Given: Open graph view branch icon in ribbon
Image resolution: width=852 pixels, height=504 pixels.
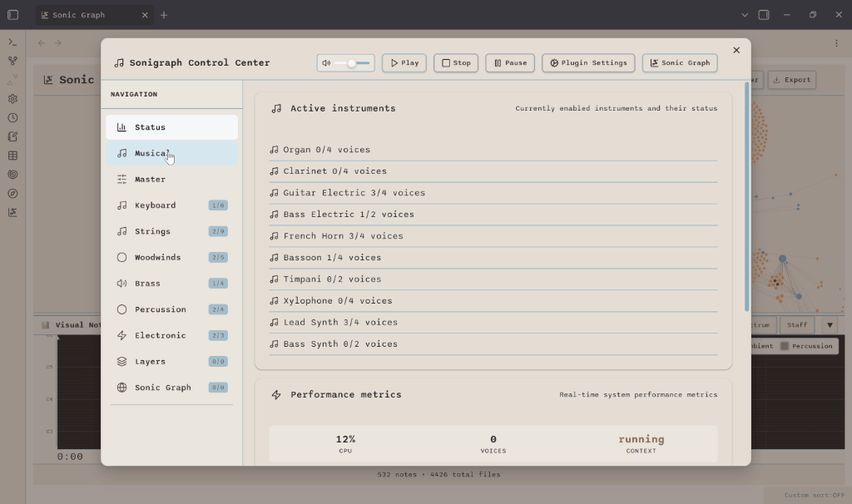Looking at the screenshot, I should pos(12,61).
